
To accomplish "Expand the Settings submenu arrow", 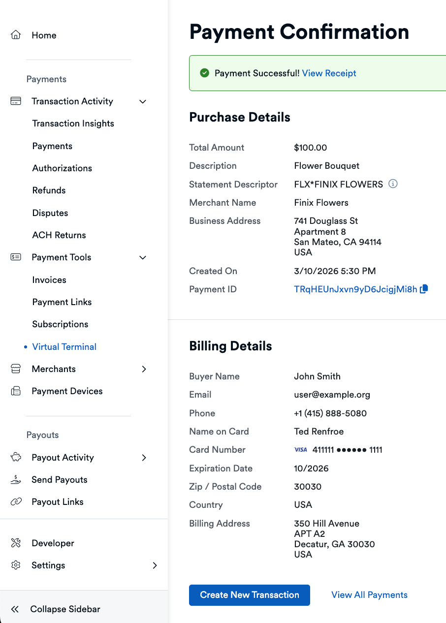I will pyautogui.click(x=155, y=565).
